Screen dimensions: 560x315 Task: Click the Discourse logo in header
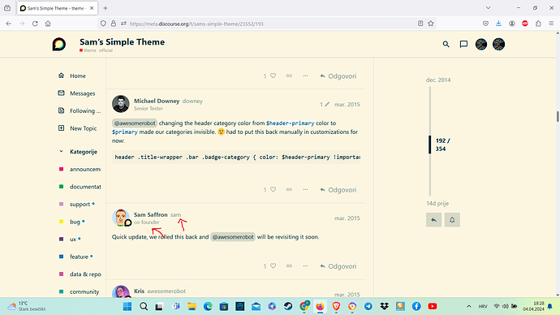[59, 45]
